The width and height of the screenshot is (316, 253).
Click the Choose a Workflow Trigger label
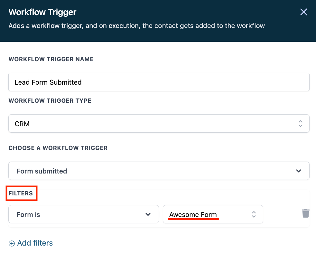pos(58,148)
